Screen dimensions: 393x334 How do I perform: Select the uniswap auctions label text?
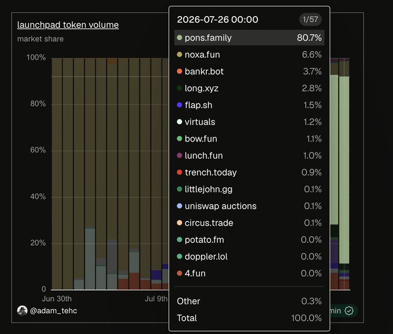[221, 206]
